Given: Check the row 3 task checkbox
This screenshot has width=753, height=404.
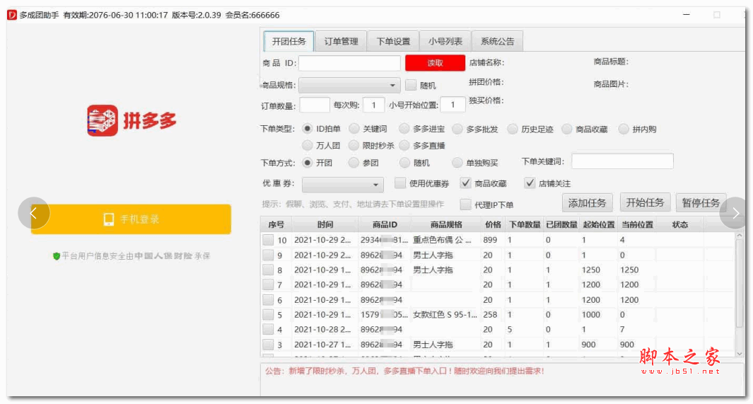Looking at the screenshot, I should pos(268,345).
